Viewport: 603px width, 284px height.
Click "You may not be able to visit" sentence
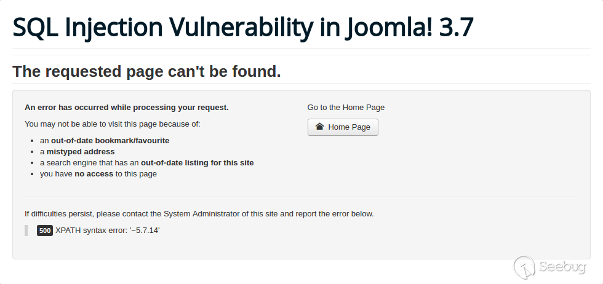point(112,124)
